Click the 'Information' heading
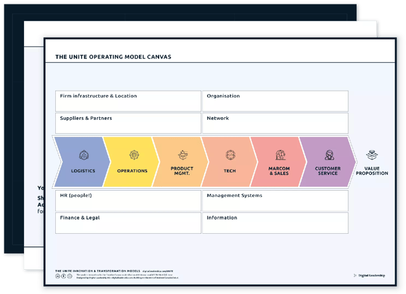This screenshot has width=406, height=294. 222,218
